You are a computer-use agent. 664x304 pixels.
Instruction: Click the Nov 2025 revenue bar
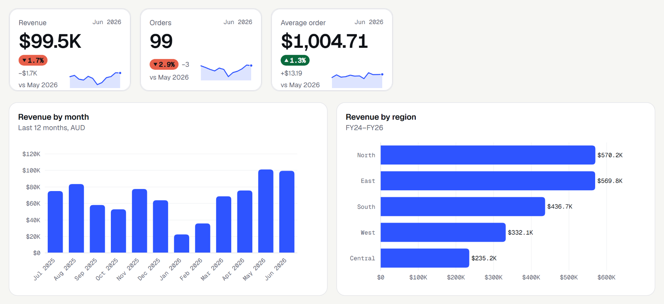click(139, 221)
